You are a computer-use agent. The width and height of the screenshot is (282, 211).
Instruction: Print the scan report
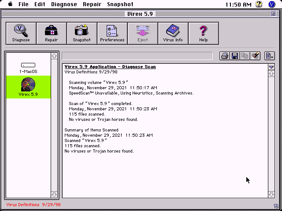[225, 56]
